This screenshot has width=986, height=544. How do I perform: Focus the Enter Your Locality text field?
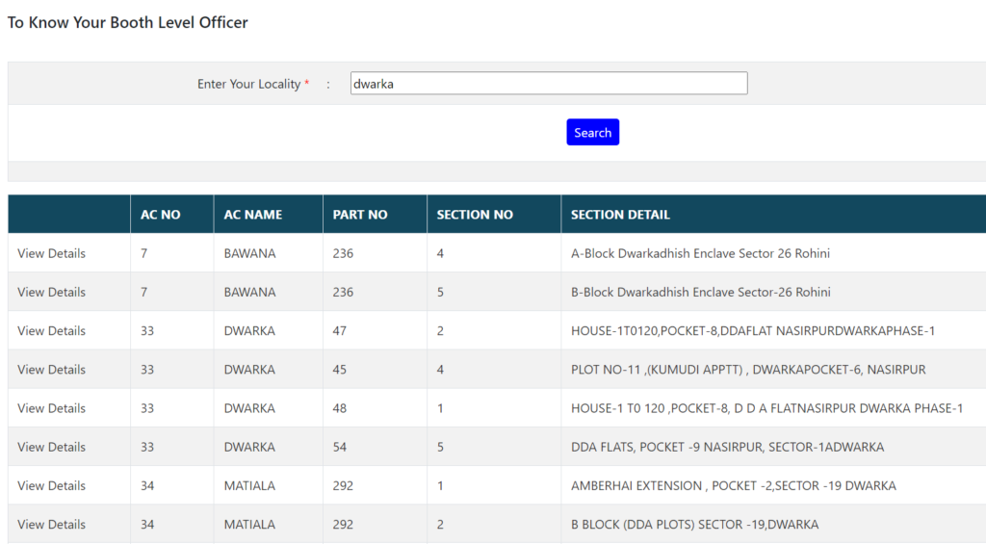click(x=548, y=84)
